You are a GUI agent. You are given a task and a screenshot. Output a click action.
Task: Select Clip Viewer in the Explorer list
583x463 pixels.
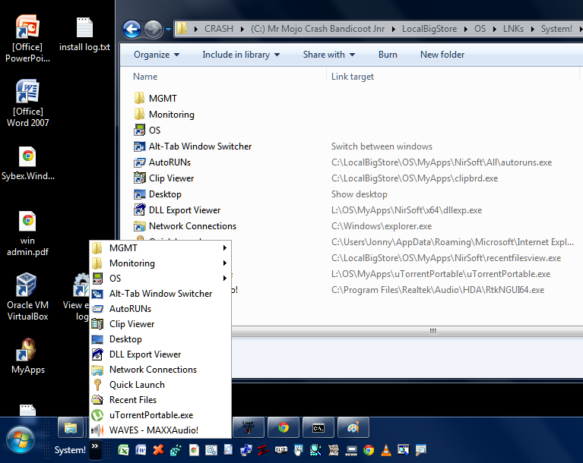point(163,178)
